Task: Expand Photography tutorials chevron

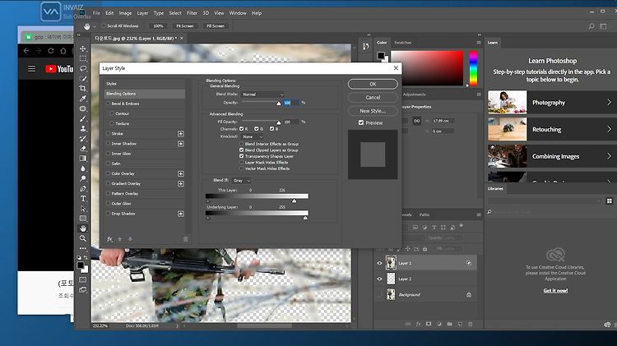Action: pyautogui.click(x=609, y=102)
